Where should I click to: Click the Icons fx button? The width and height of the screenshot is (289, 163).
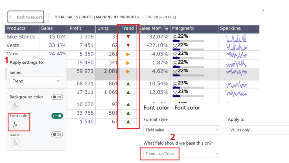[15, 143]
